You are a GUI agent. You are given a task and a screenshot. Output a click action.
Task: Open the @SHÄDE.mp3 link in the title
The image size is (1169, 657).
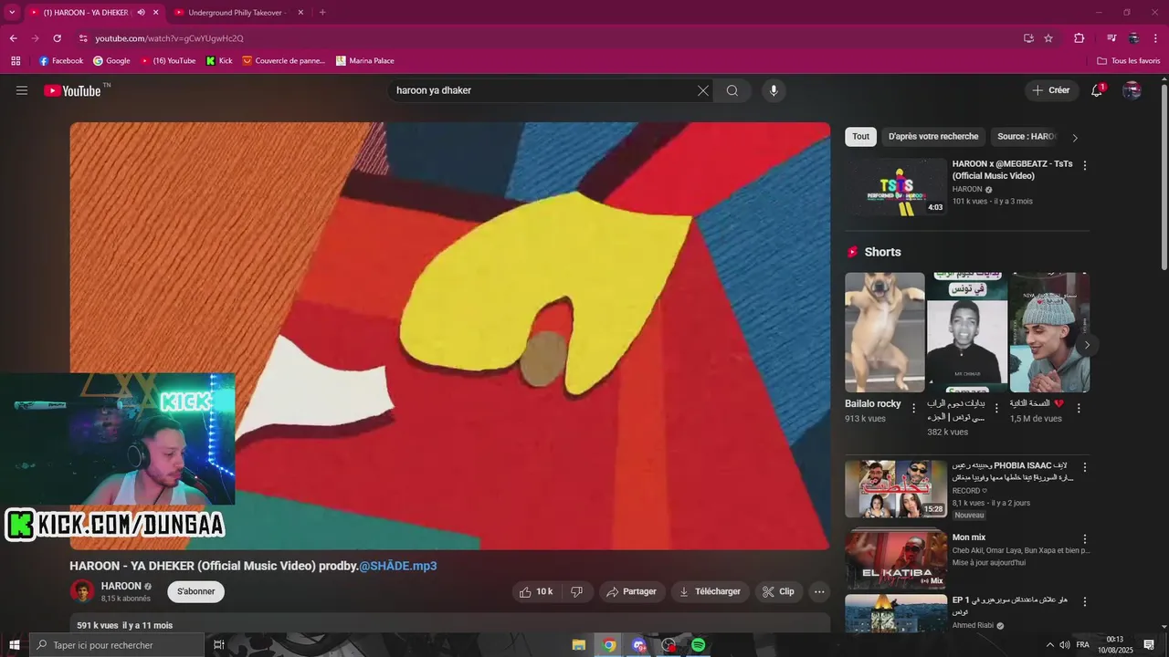coord(398,566)
